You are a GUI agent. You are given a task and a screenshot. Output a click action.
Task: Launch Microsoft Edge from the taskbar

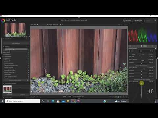click(x=53, y=101)
